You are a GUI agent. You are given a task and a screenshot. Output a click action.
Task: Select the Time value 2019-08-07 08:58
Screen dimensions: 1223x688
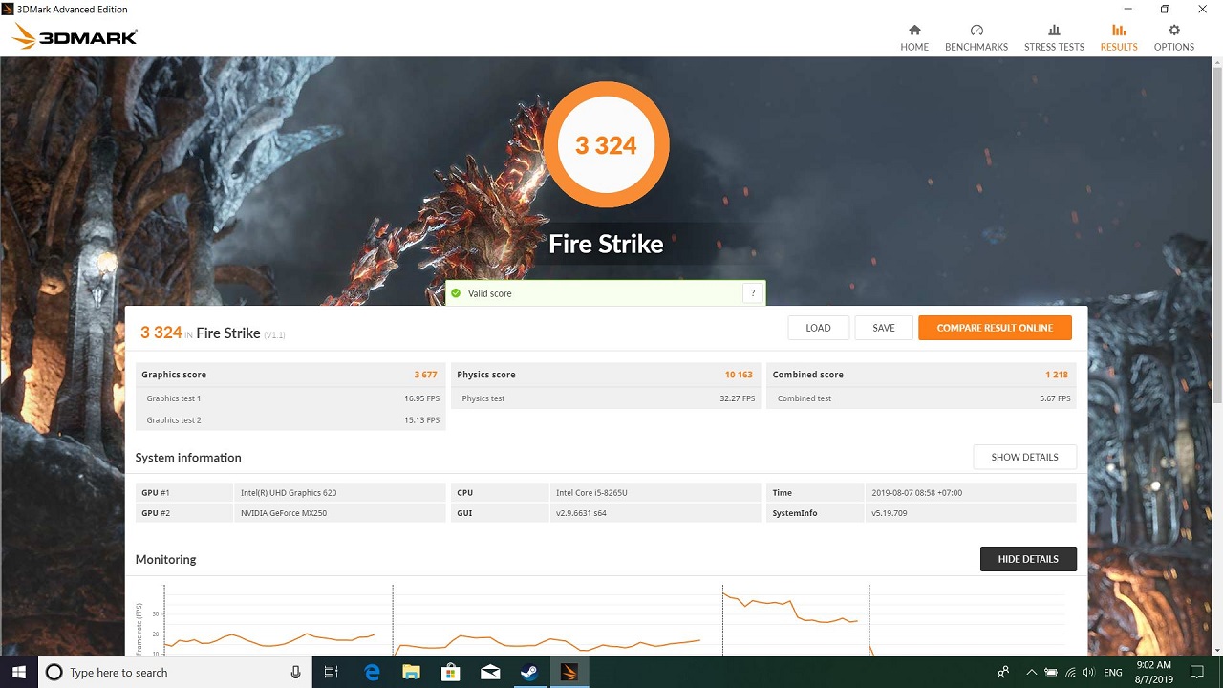coord(916,493)
